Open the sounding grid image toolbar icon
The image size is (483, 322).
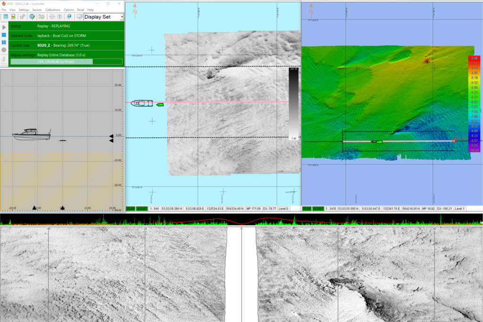tap(13, 17)
